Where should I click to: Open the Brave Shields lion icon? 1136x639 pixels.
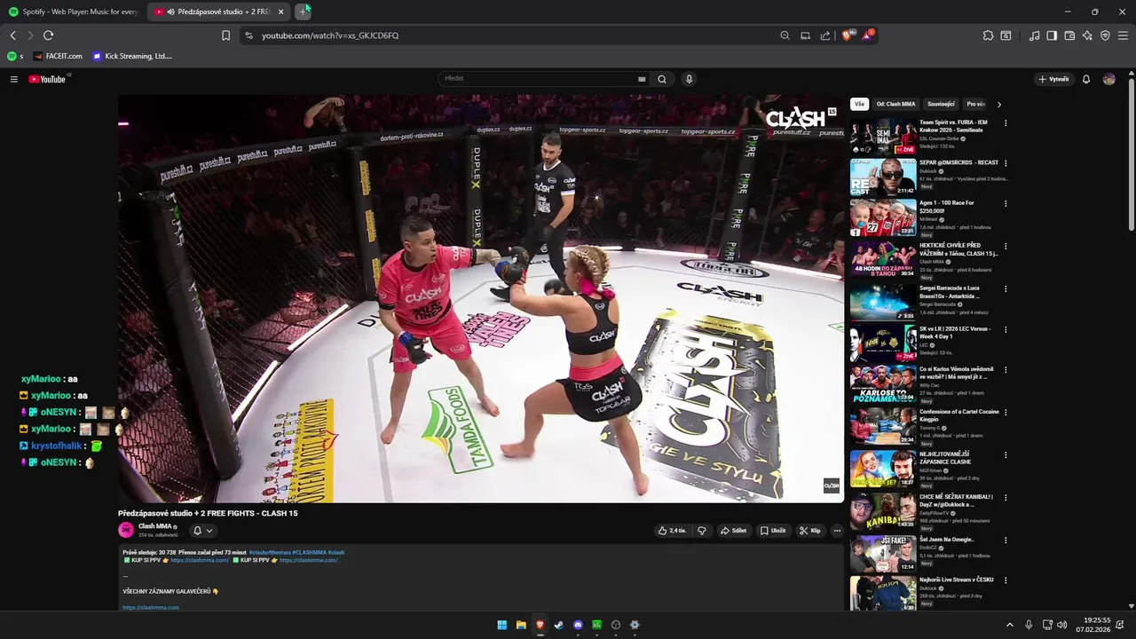point(848,35)
